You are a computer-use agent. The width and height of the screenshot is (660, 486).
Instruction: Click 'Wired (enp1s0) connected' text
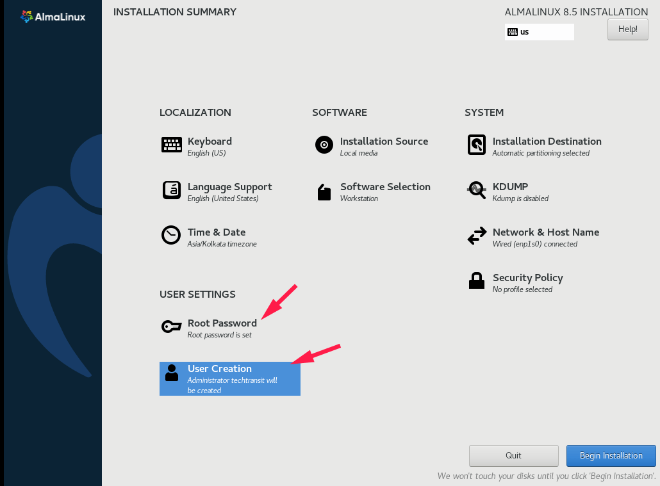(534, 244)
